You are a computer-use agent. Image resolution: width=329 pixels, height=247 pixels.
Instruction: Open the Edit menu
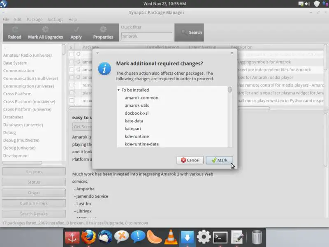pyautogui.click(x=18, y=19)
